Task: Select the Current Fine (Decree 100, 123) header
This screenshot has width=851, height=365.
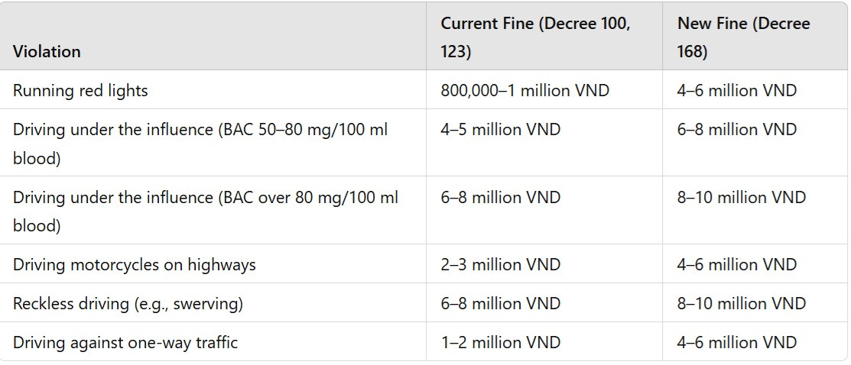Action: [x=535, y=37]
